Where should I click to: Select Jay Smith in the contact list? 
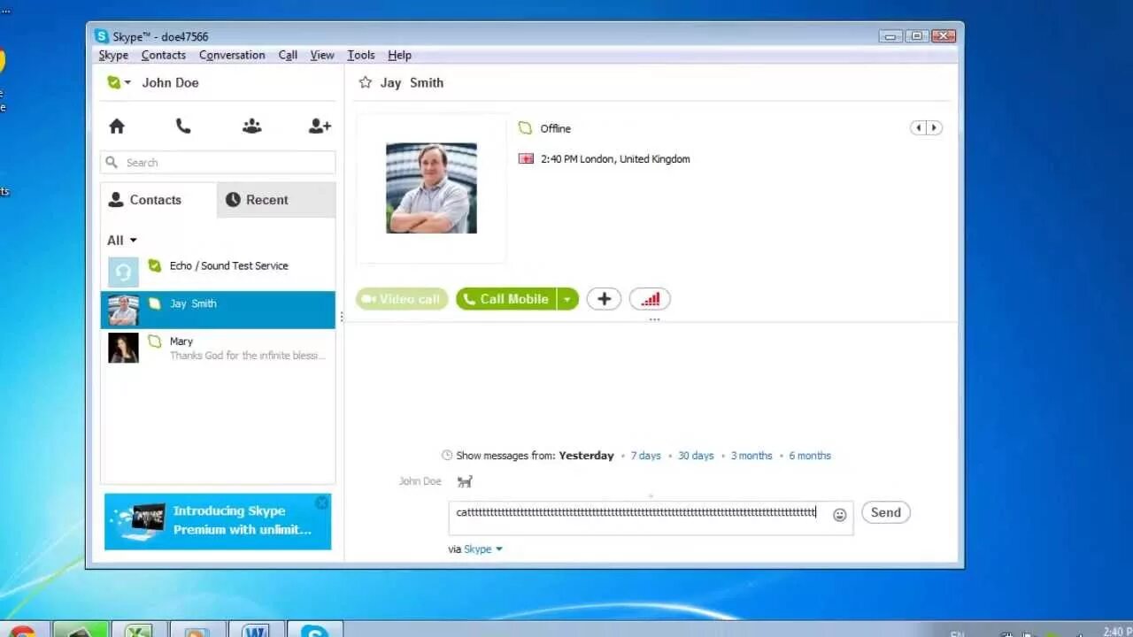coord(218,310)
